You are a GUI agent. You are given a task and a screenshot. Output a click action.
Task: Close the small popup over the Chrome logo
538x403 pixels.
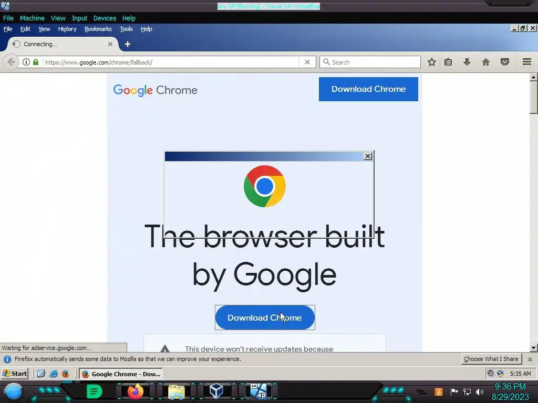367,156
